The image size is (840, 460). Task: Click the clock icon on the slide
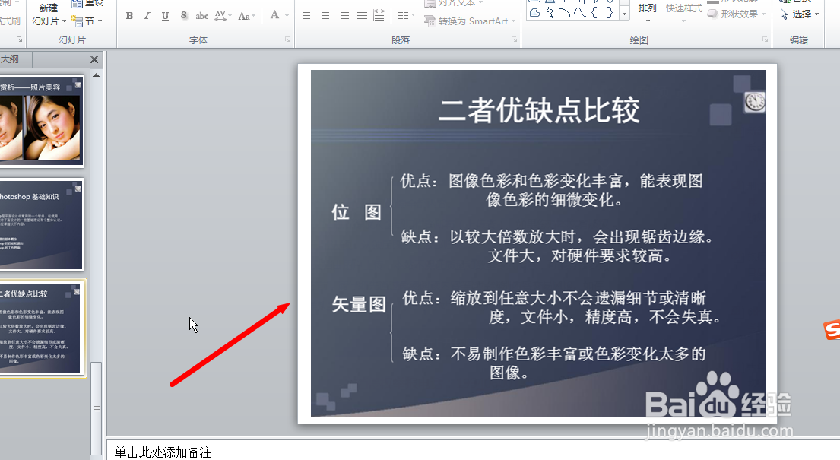pyautogui.click(x=755, y=101)
